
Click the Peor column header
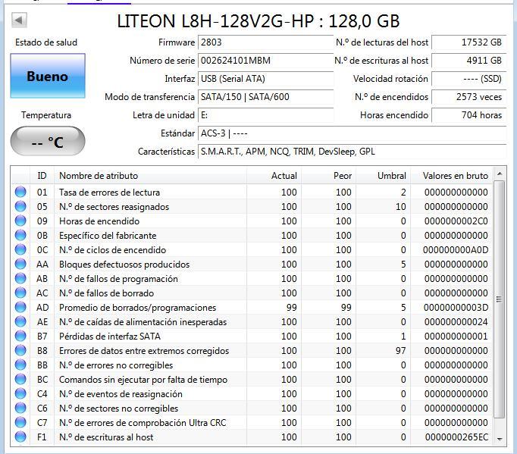[328, 175]
